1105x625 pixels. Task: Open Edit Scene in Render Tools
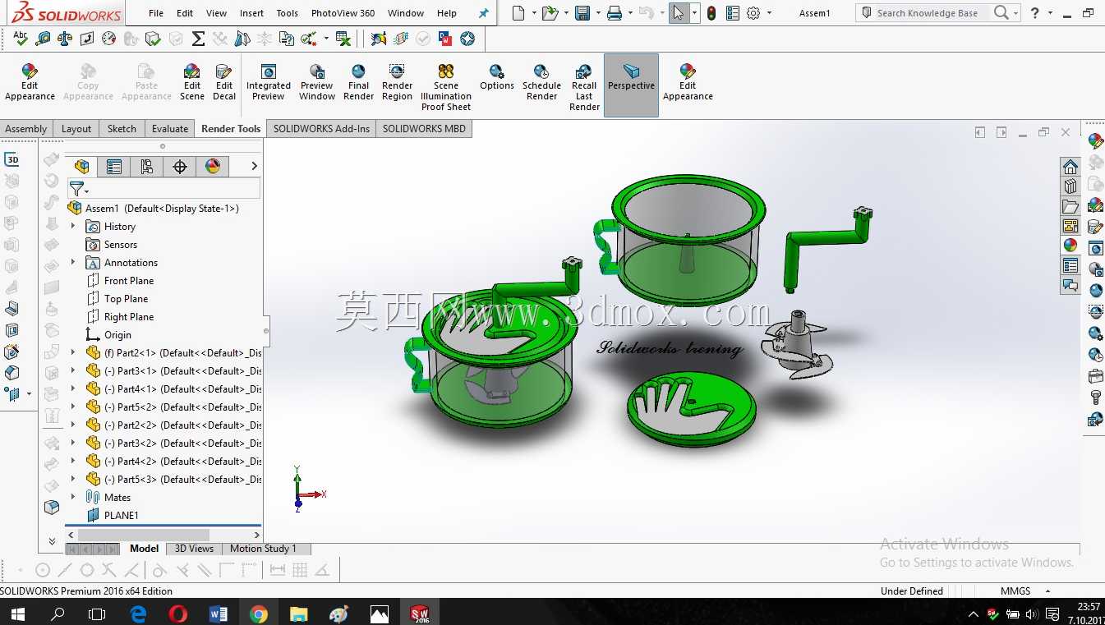(x=192, y=81)
